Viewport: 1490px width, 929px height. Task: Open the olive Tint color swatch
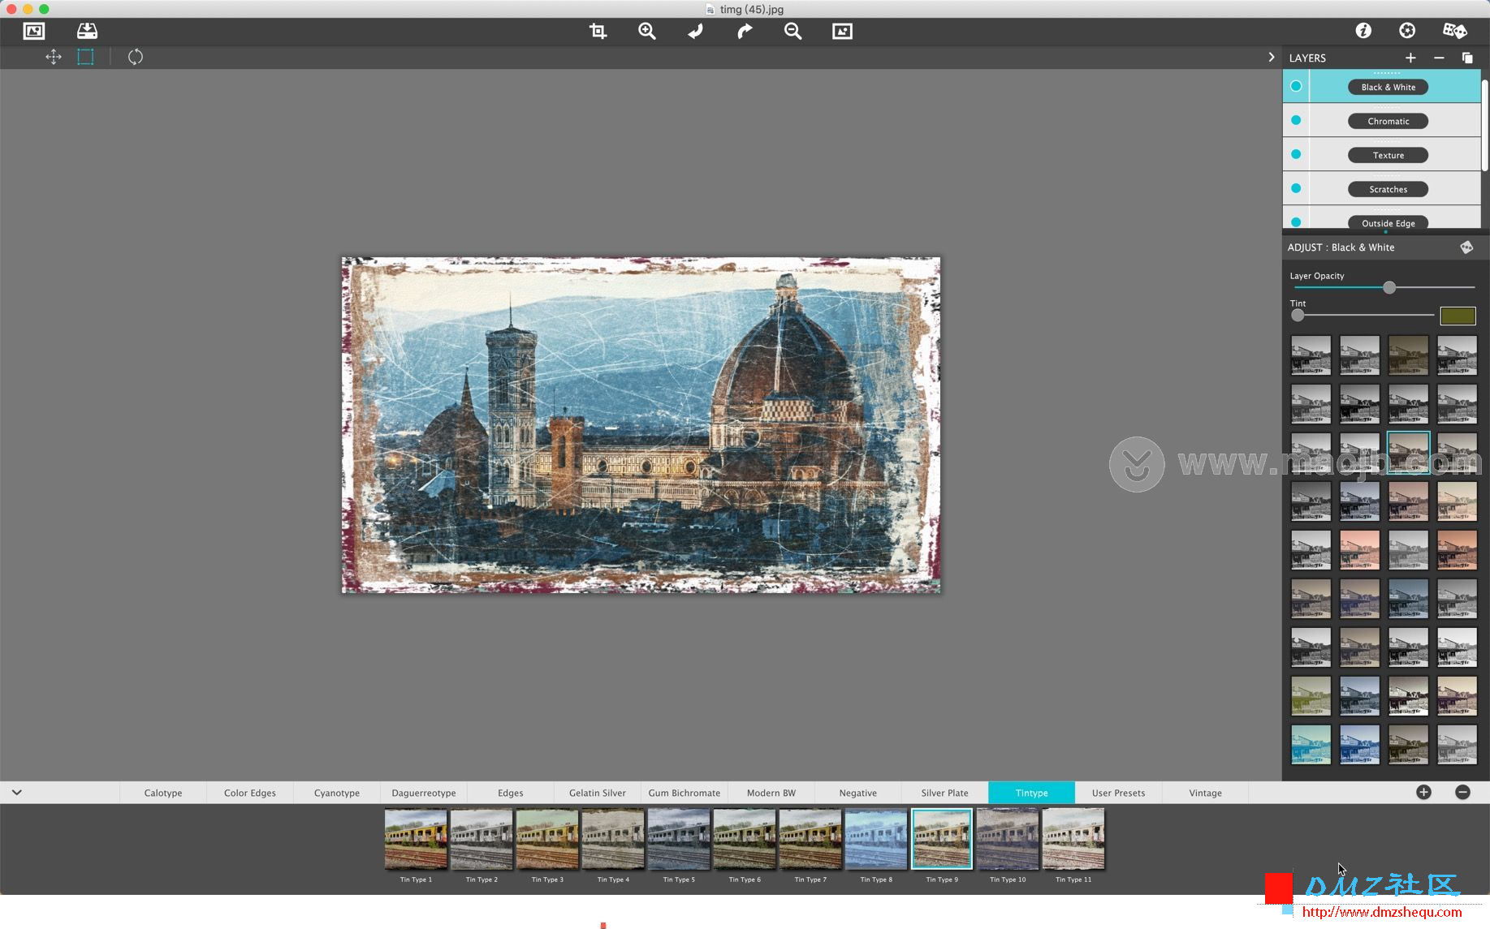coord(1458,316)
